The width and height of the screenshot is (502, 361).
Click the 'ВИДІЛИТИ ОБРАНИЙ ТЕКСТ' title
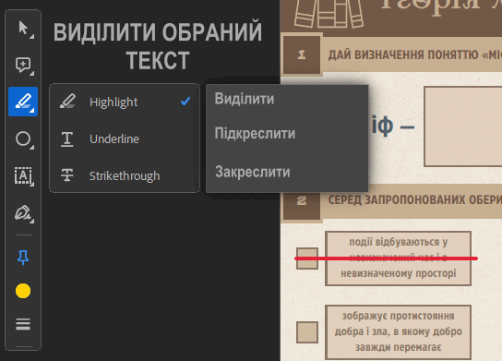(158, 46)
